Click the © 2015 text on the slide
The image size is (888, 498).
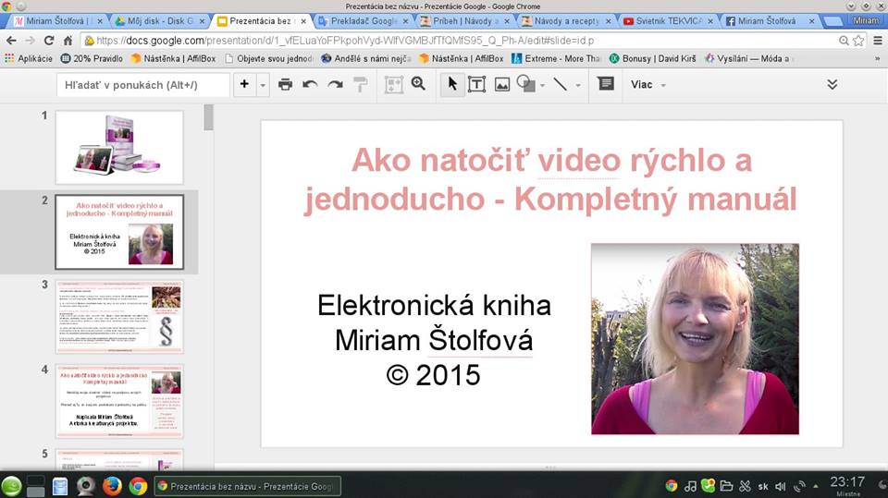pos(433,375)
